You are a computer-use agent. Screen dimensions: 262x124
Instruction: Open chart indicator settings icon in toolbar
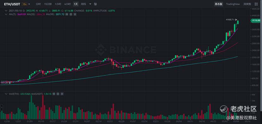[95, 4]
